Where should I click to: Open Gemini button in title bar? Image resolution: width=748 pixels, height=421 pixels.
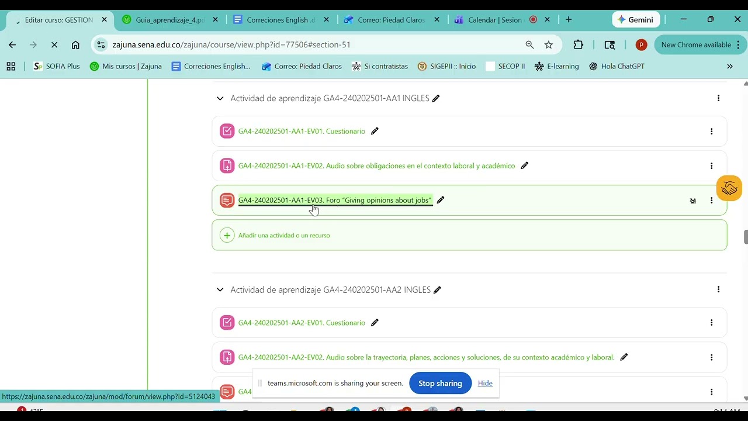pyautogui.click(x=636, y=19)
